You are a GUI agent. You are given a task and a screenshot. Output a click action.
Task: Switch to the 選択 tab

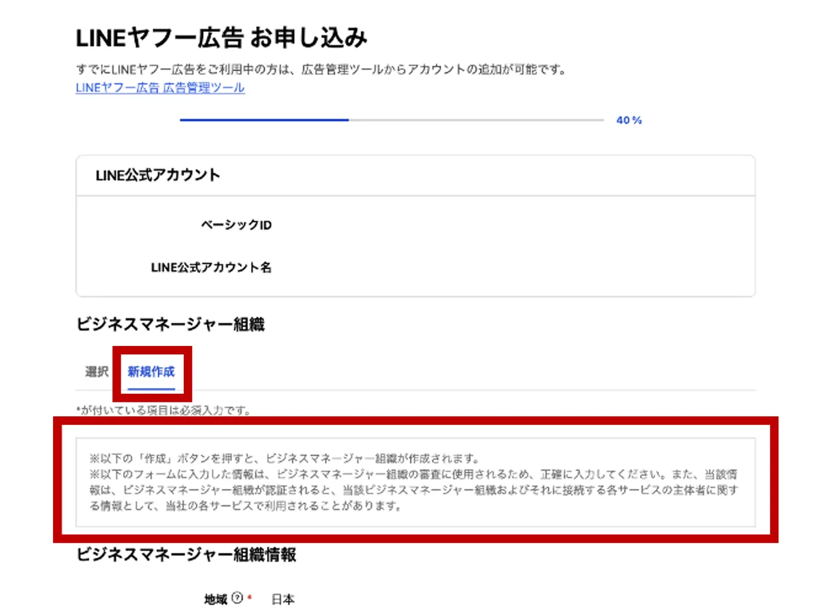(97, 372)
